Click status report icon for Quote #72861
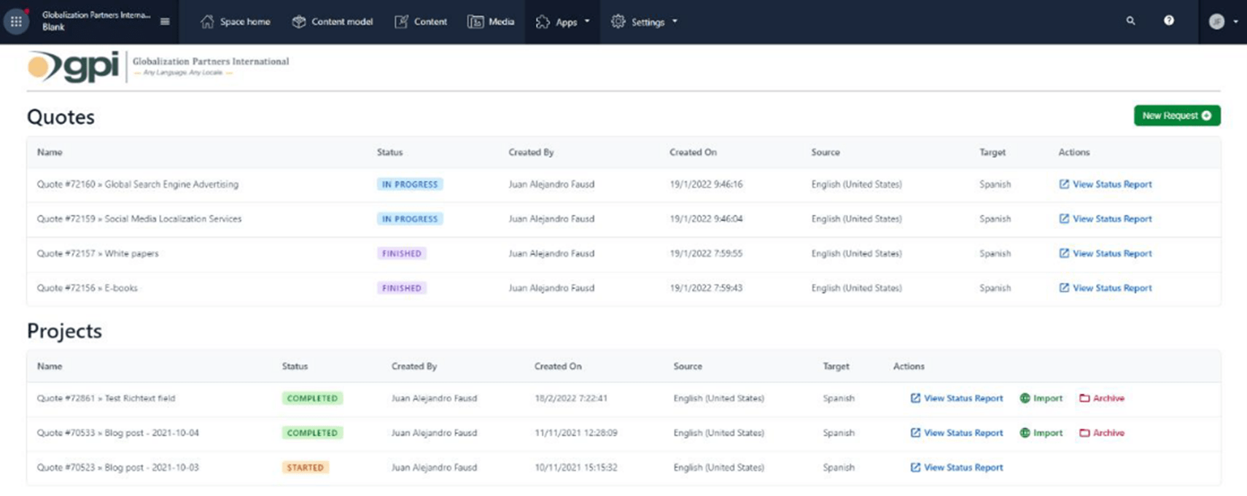The width and height of the screenshot is (1247, 496). point(915,398)
